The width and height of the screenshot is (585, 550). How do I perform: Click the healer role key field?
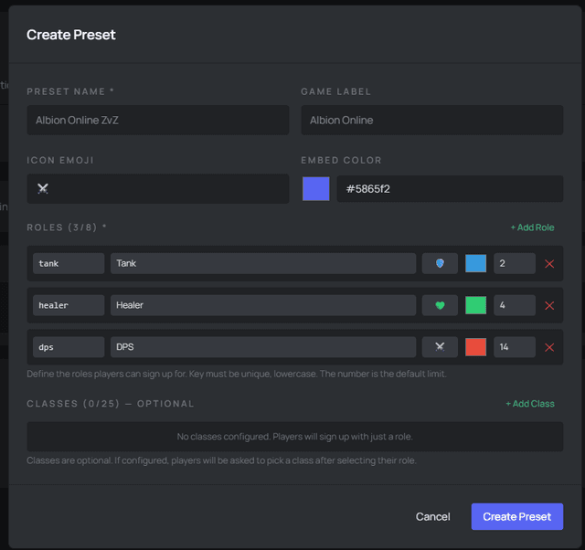(69, 305)
